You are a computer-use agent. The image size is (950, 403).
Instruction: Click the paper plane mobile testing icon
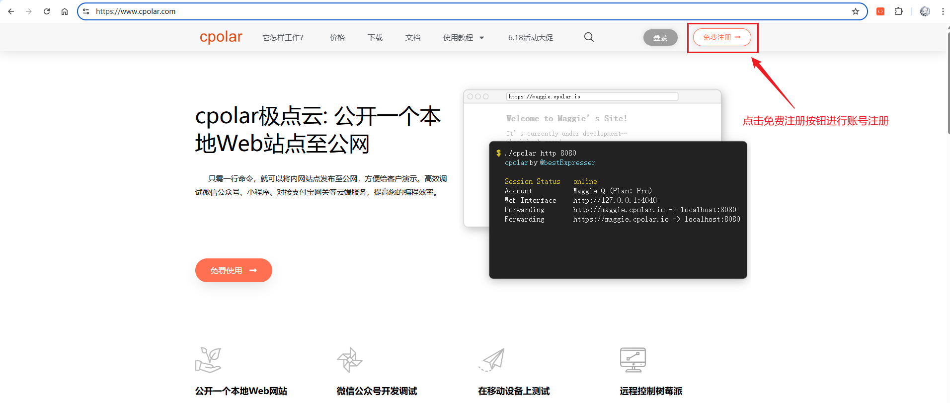coord(491,360)
